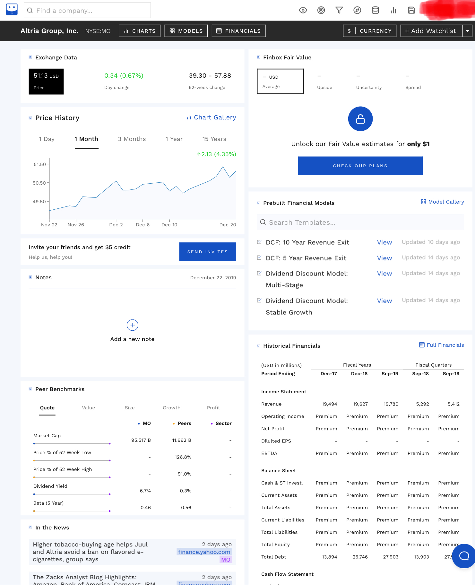Screen dimensions: 475x585
Task: Click the Add Watchlist button
Action: 431,31
